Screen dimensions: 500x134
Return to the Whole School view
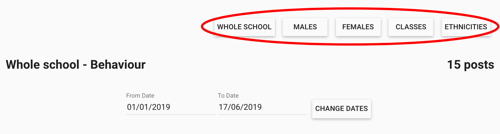pos(244,27)
